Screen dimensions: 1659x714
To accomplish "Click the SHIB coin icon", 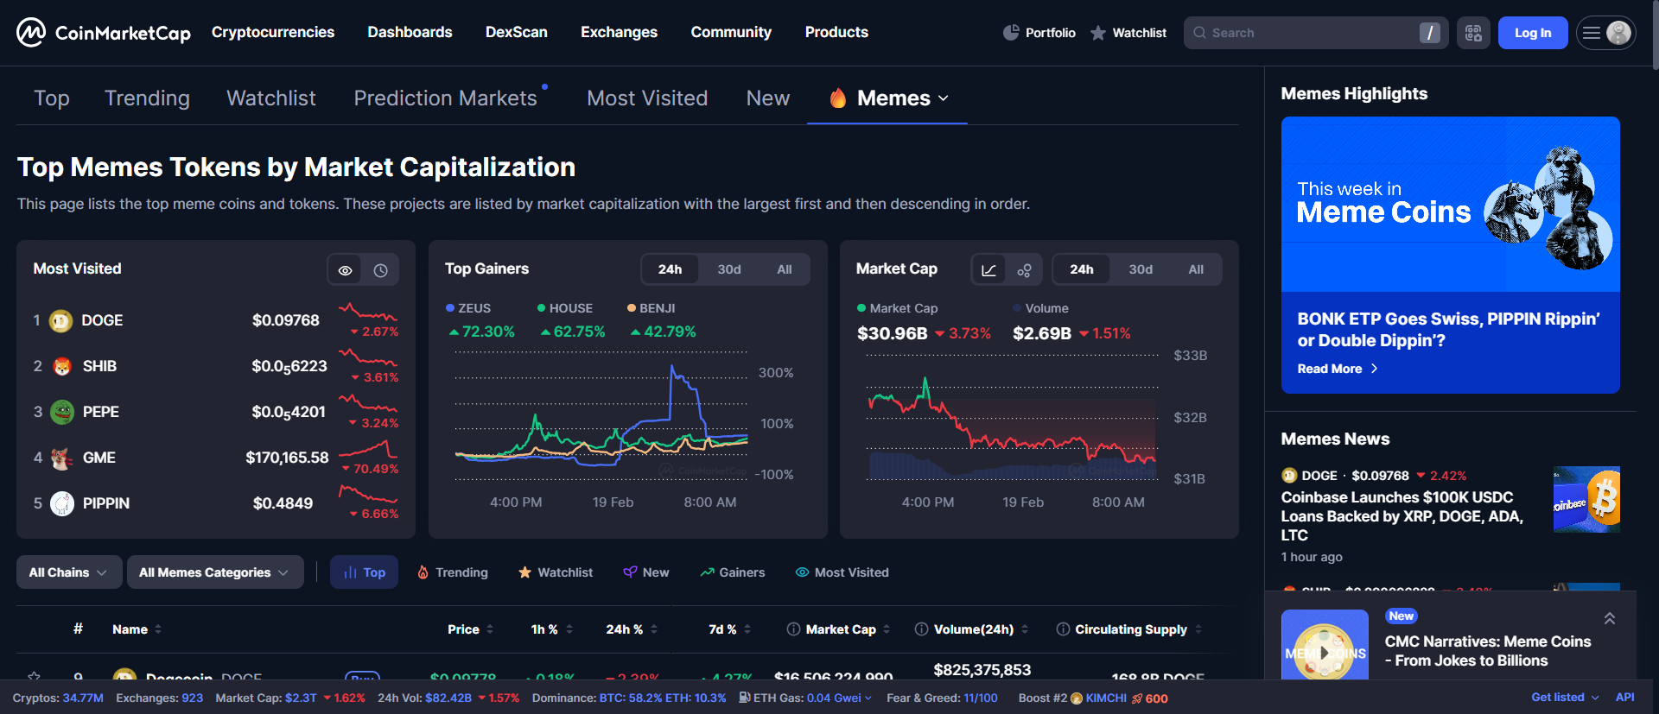I will pyautogui.click(x=62, y=367).
